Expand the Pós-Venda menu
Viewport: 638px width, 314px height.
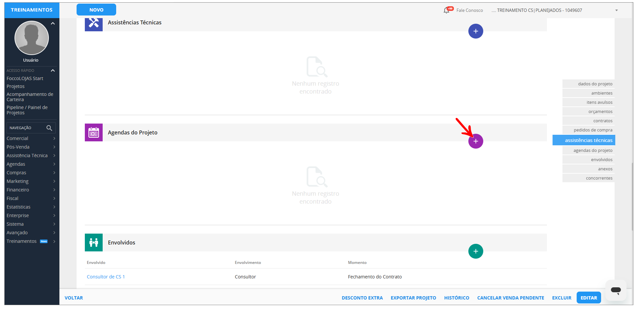click(x=31, y=147)
